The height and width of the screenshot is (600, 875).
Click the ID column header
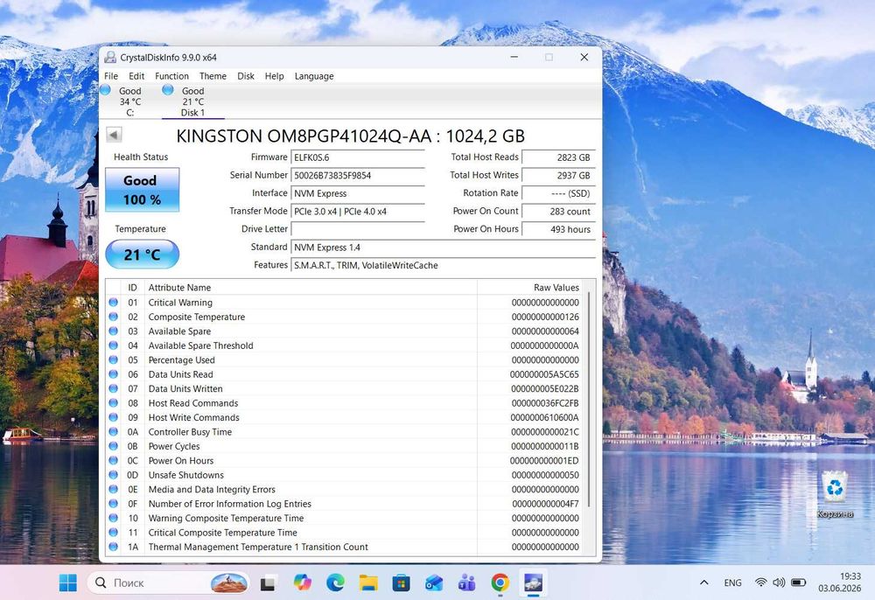pyautogui.click(x=132, y=288)
